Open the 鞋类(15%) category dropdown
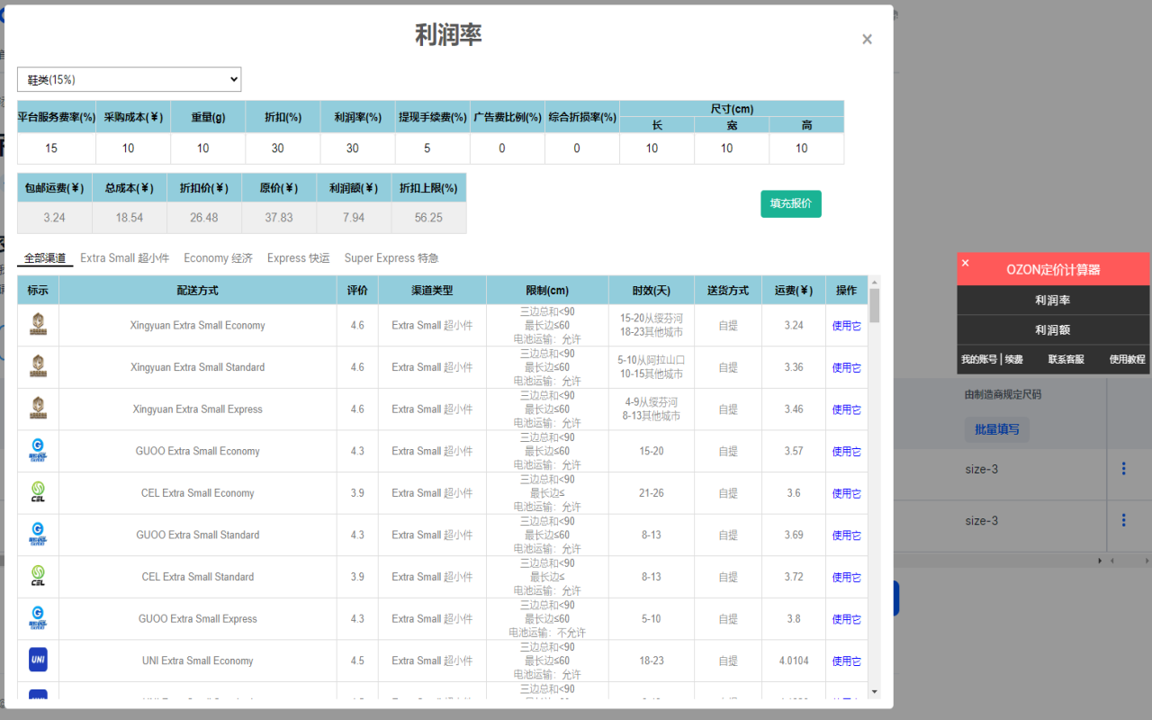Viewport: 1152px width, 720px height. tap(130, 79)
